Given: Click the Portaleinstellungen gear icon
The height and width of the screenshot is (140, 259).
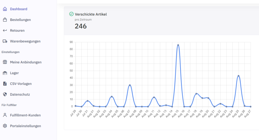Looking at the screenshot, I should [x=5, y=126].
